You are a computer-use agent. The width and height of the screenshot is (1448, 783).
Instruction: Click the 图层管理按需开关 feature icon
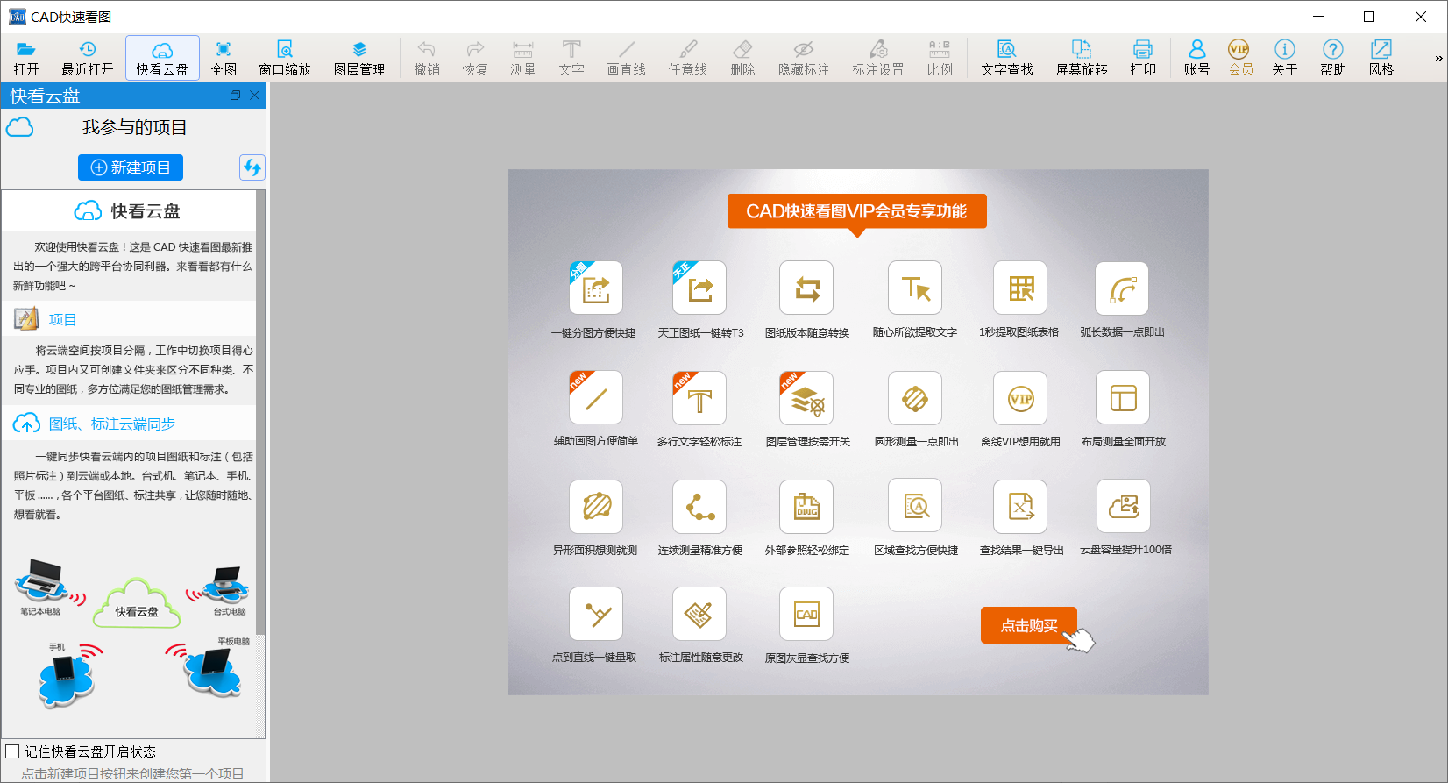tap(806, 397)
